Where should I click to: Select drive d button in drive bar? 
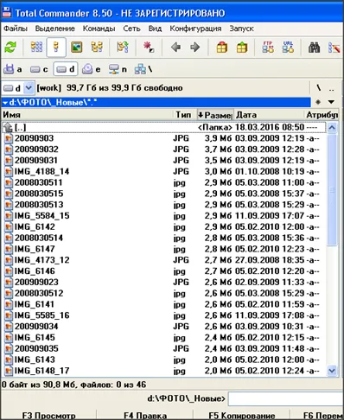tap(66, 69)
